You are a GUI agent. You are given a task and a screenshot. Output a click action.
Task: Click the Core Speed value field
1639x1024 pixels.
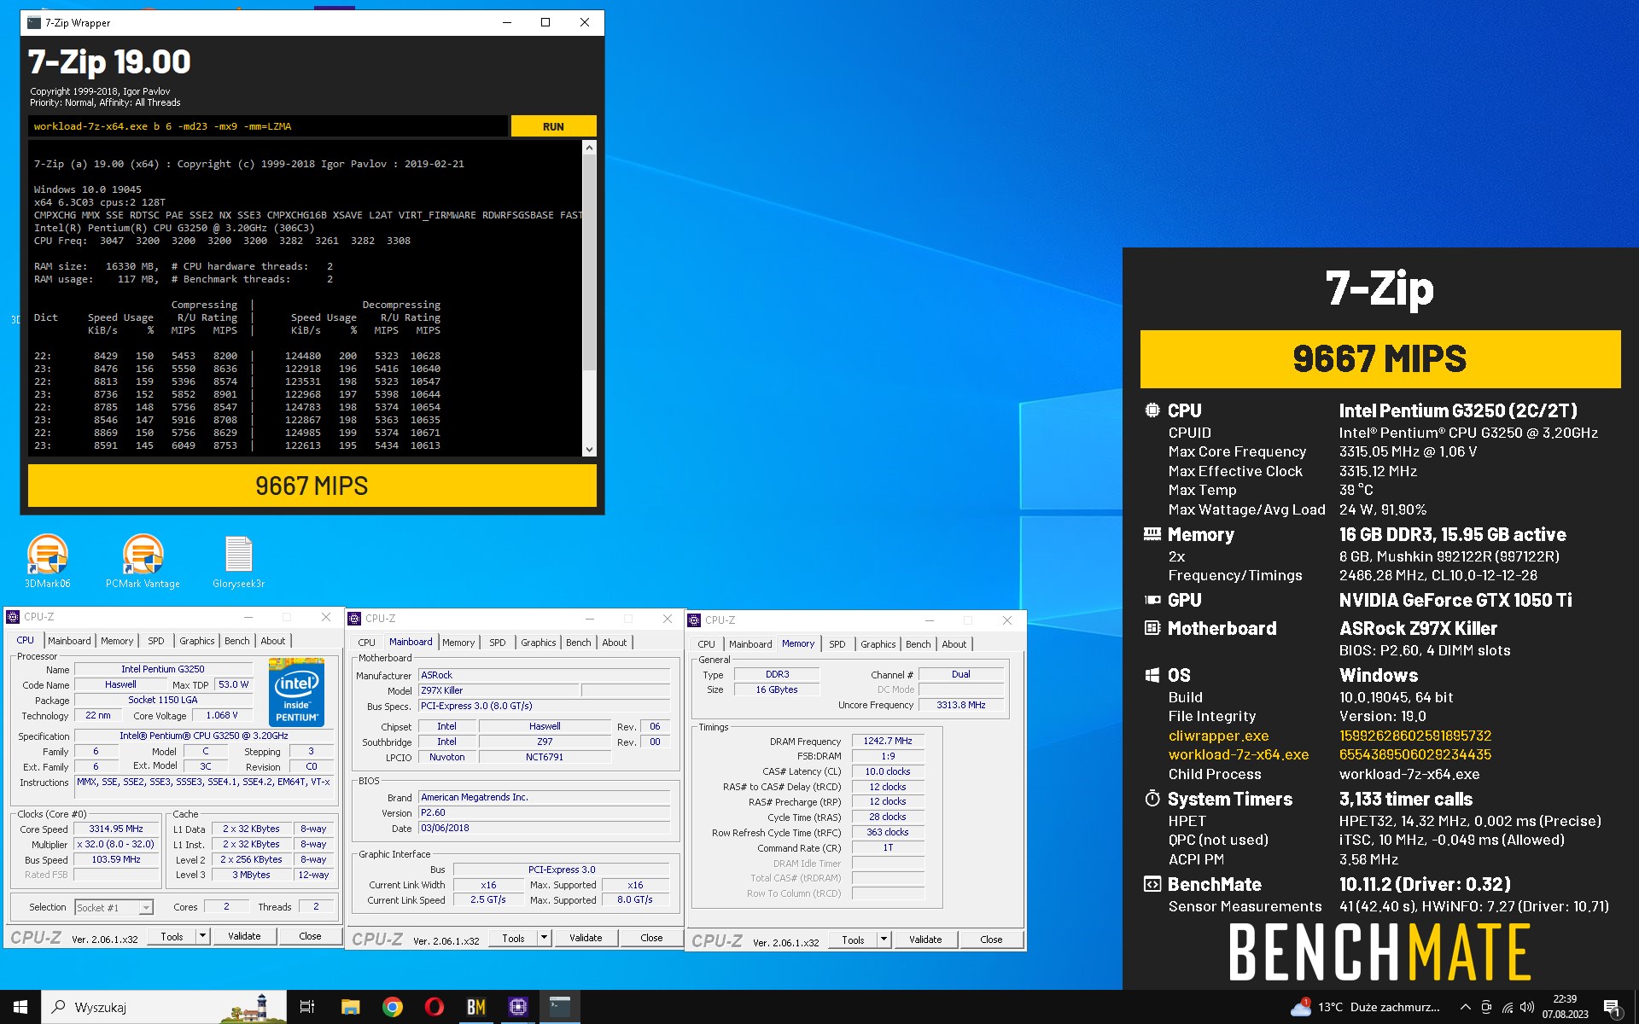(116, 829)
